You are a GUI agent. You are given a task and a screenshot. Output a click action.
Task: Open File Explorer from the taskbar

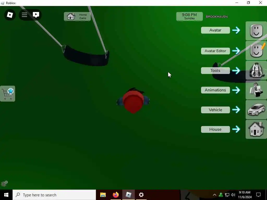[x=103, y=195]
